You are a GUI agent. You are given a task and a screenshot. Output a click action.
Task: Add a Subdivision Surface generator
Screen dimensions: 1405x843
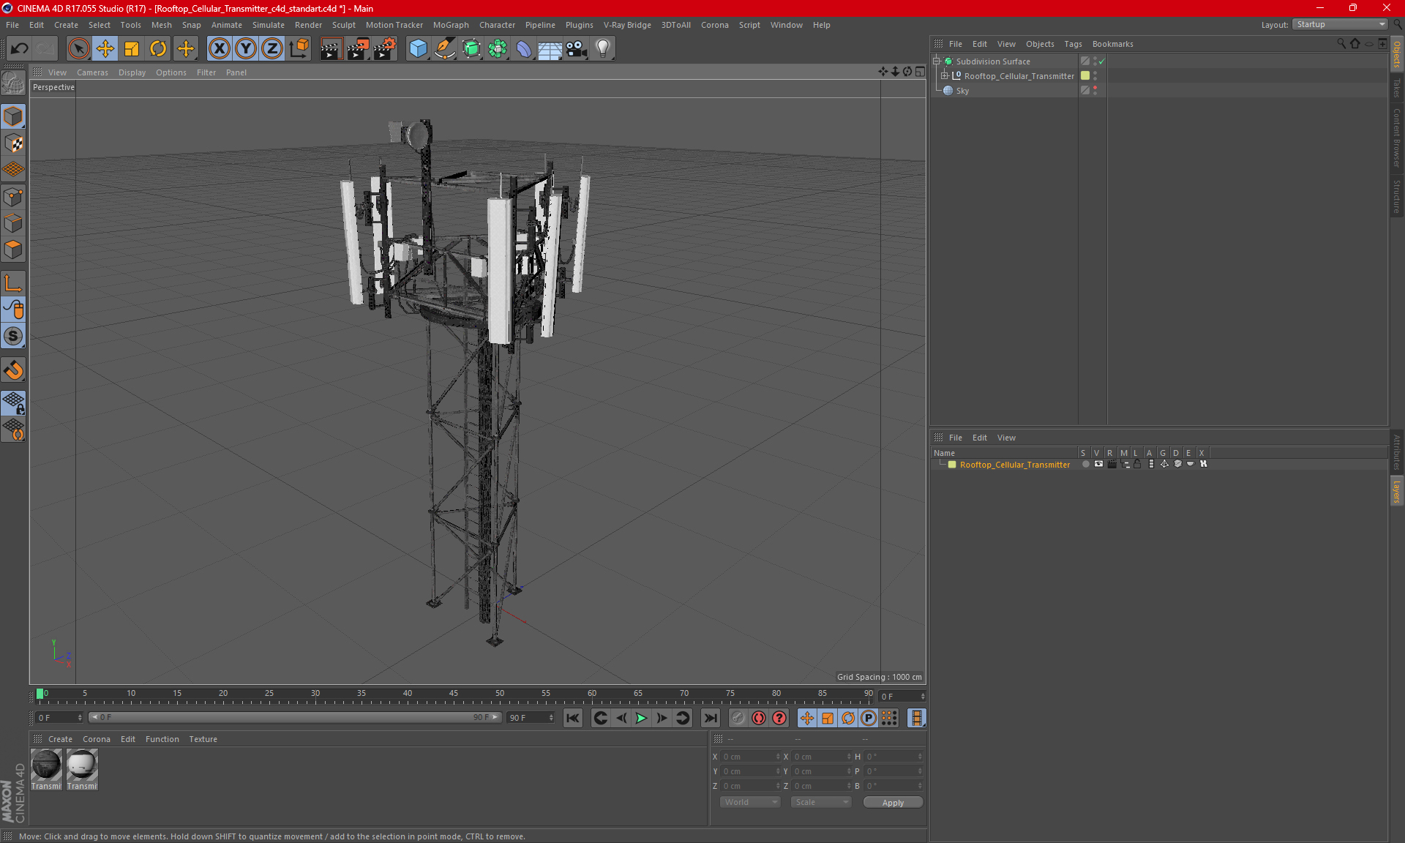click(471, 49)
